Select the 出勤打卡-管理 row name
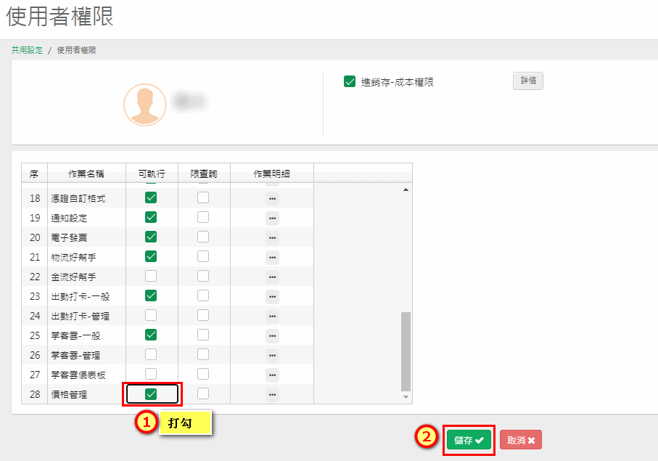 pos(80,316)
